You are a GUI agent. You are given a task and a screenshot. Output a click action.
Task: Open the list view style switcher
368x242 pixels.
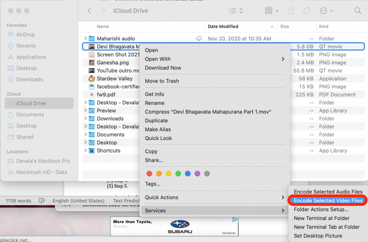click(x=236, y=10)
